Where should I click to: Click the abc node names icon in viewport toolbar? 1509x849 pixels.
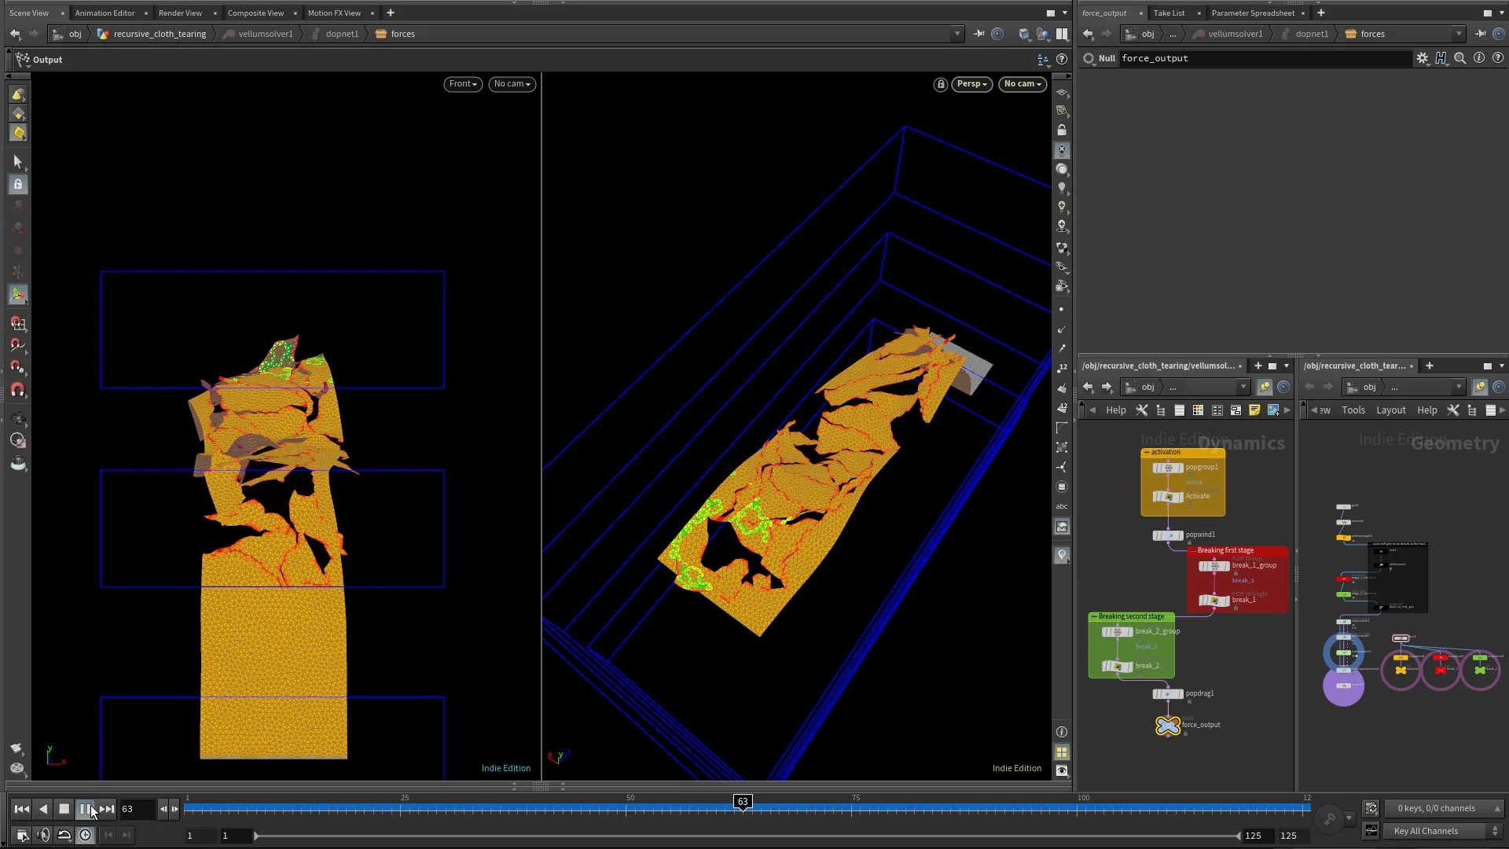coord(1062,506)
